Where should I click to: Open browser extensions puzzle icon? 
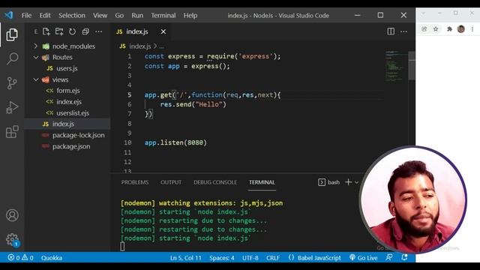pyautogui.click(x=449, y=29)
